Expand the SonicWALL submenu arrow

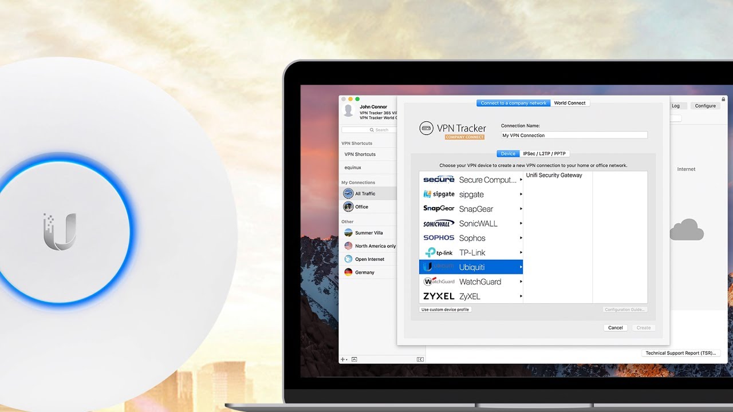coord(521,224)
